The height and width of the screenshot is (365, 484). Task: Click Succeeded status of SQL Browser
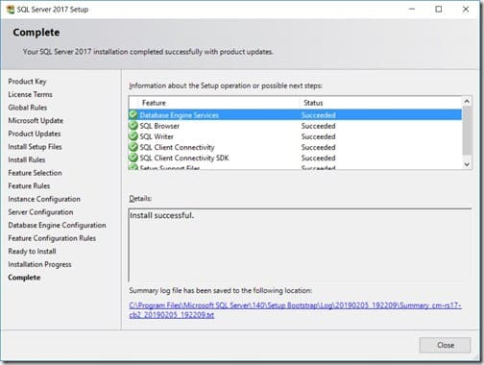point(318,126)
